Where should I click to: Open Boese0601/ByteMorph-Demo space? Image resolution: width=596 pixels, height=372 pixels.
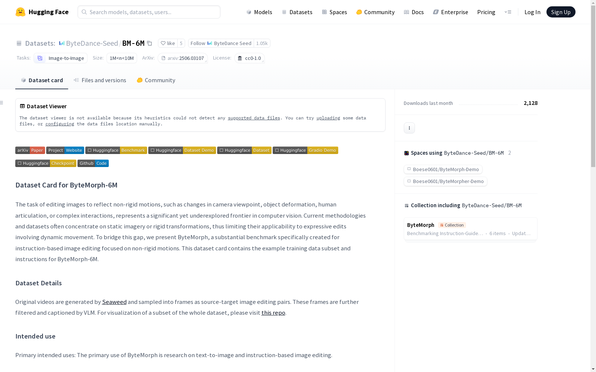pyautogui.click(x=443, y=169)
